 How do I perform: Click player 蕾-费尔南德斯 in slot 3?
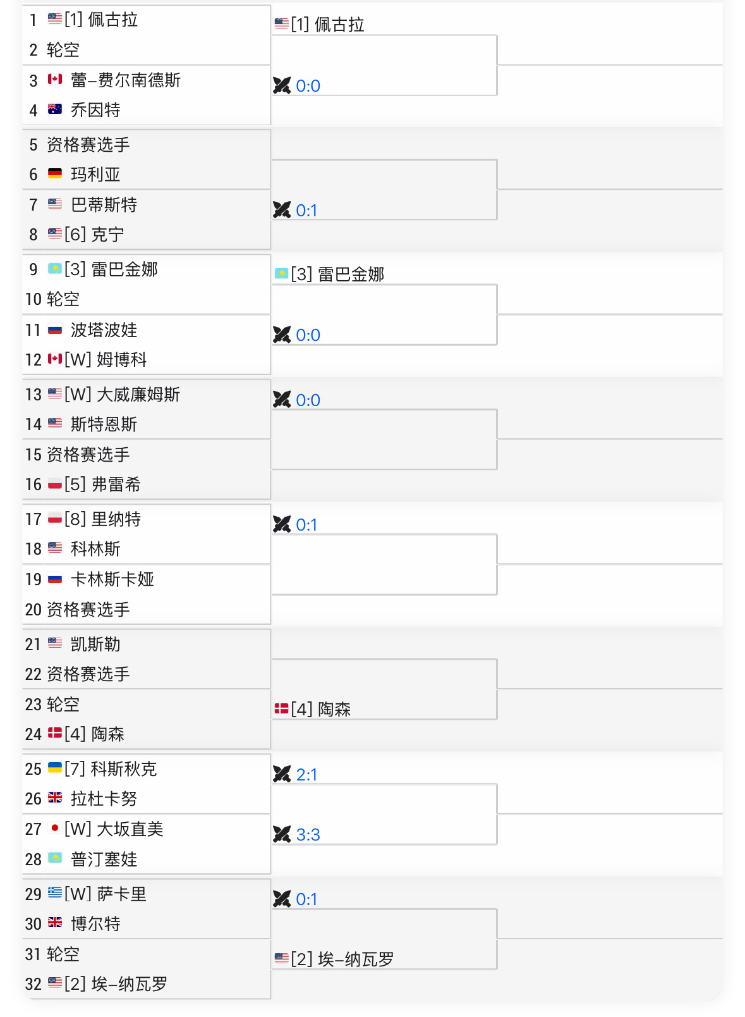point(126,80)
